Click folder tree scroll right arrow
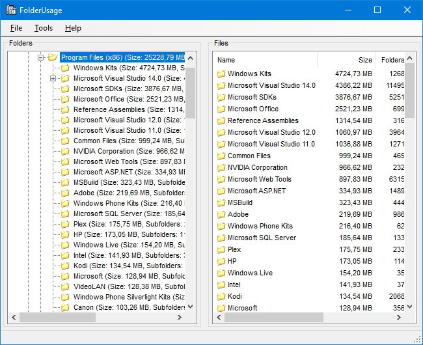The image size is (423, 345). pyautogui.click(x=180, y=318)
